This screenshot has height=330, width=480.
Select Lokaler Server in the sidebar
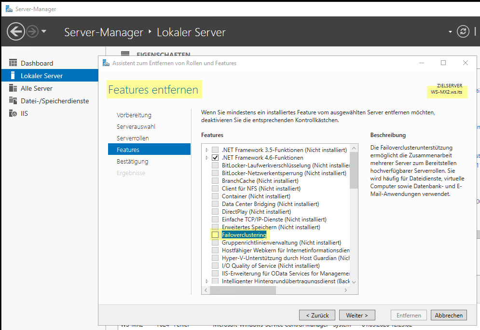coord(50,76)
